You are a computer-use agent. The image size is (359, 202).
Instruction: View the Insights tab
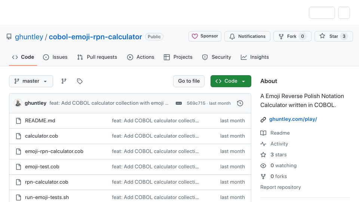[255, 57]
